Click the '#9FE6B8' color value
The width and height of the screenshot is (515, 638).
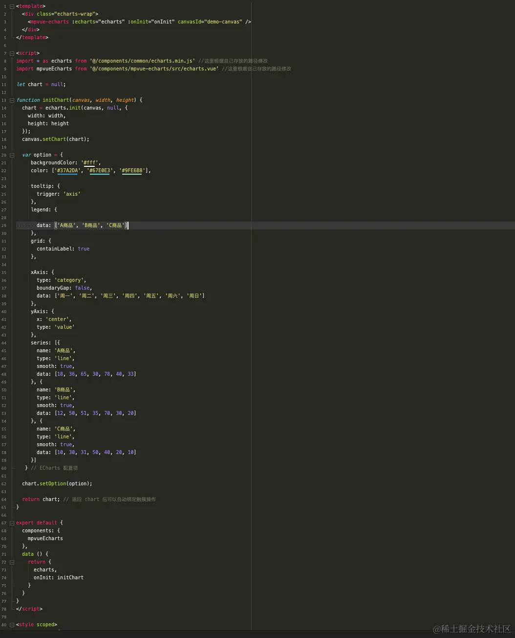[x=132, y=171]
